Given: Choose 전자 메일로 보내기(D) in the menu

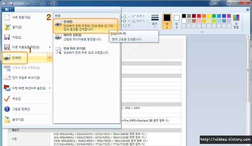Looking at the screenshot, I should pyautogui.click(x=27, y=78).
